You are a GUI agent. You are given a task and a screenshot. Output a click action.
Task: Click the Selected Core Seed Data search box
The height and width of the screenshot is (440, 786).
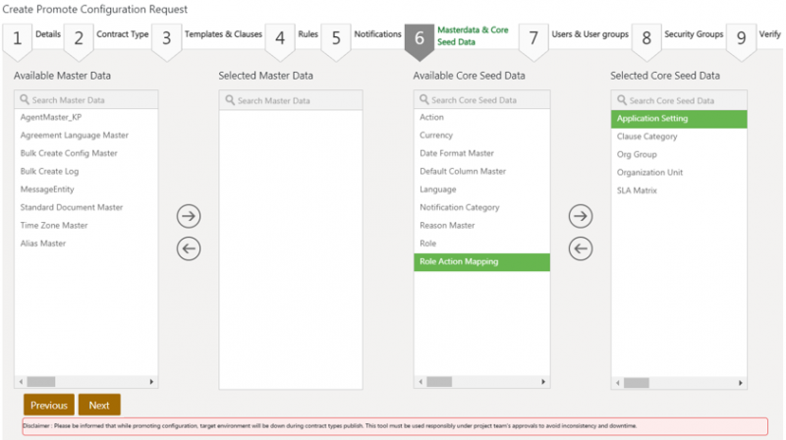click(680, 100)
